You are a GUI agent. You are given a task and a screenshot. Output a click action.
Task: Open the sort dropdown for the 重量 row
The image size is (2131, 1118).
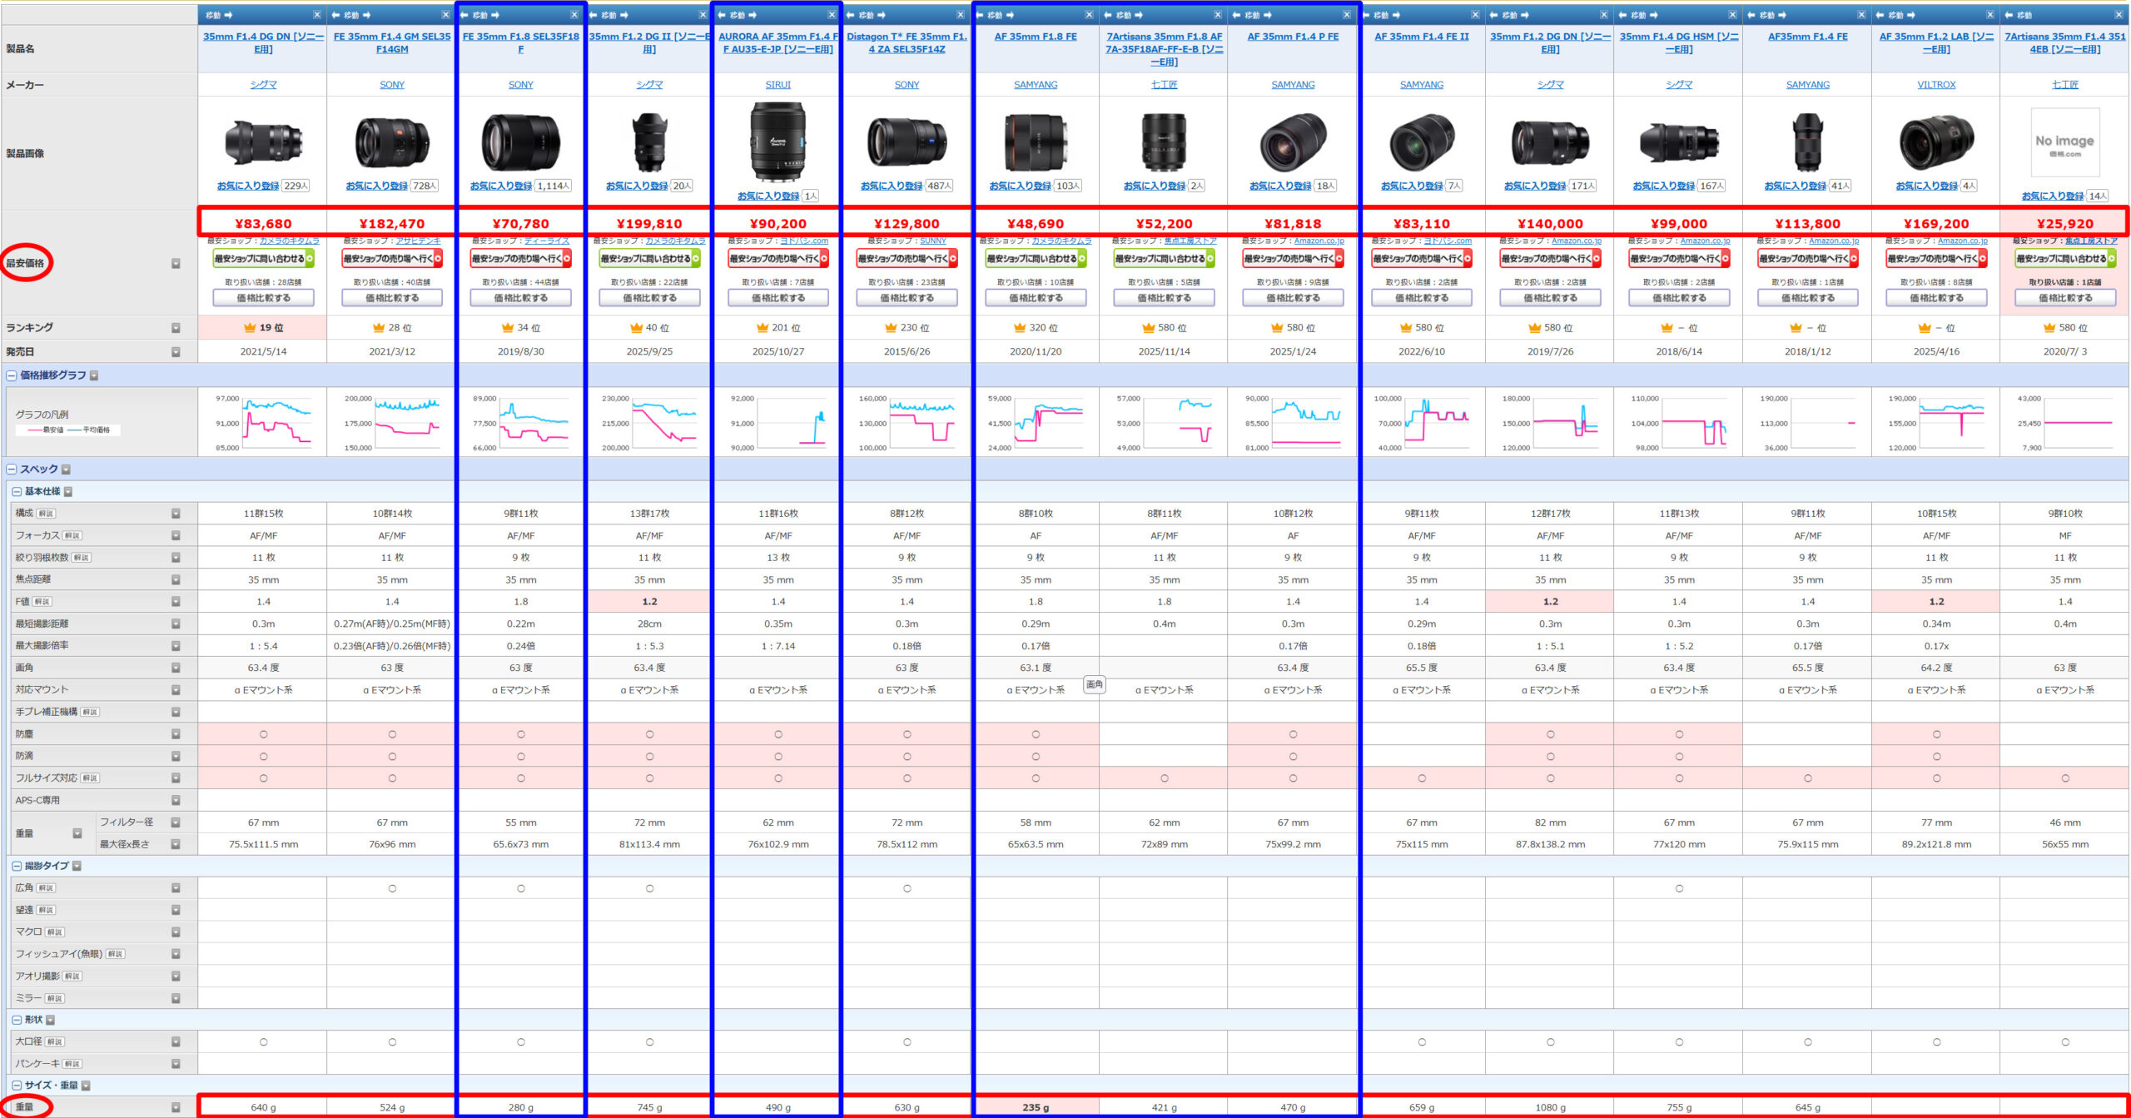click(x=176, y=1107)
